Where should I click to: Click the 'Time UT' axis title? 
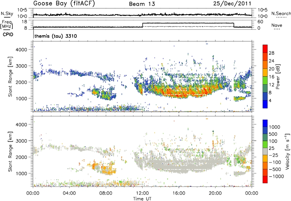(142, 199)
